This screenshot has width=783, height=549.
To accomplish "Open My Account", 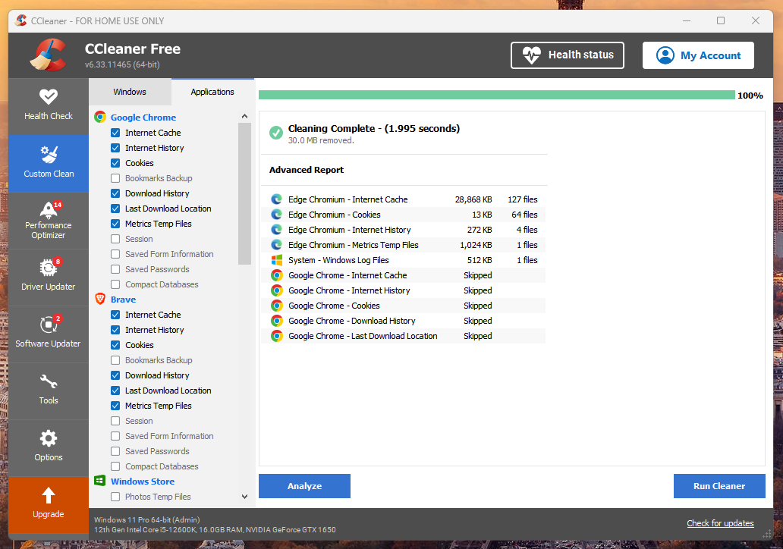I will (x=698, y=55).
